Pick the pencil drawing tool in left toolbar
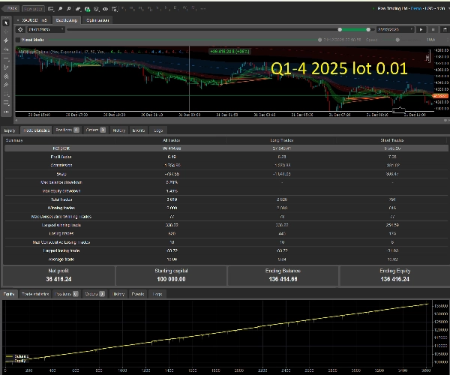 [6, 67]
